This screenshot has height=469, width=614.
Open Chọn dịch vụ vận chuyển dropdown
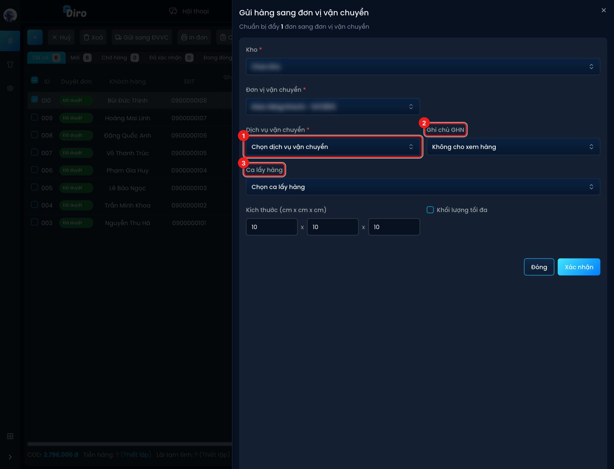[x=333, y=147]
